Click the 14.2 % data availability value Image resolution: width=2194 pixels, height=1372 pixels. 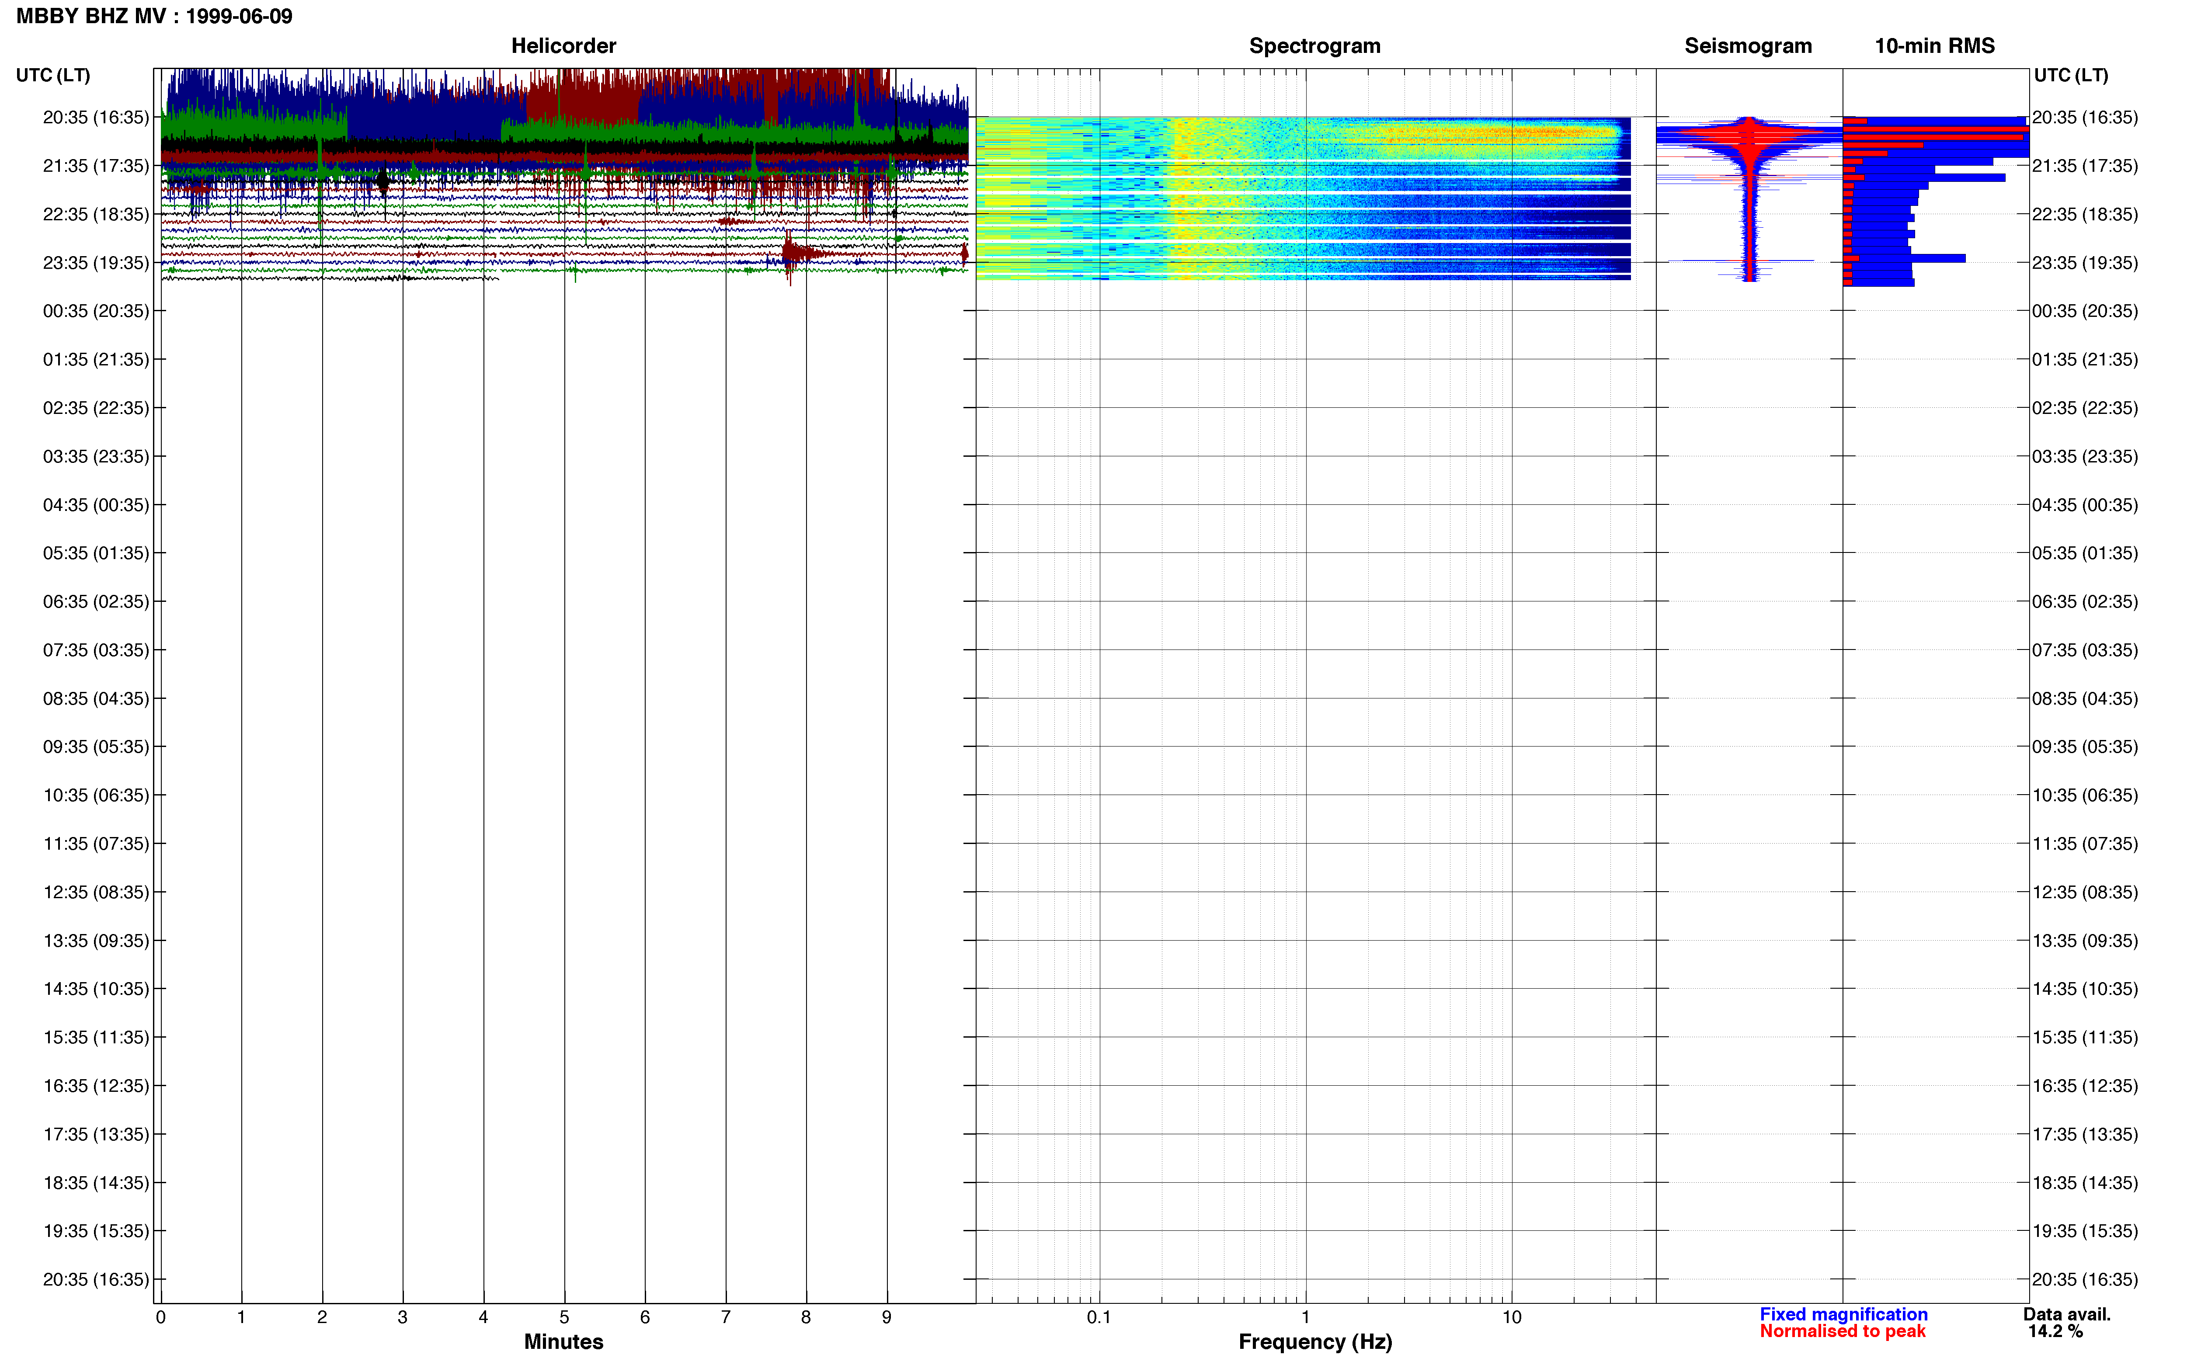pyautogui.click(x=2055, y=1331)
